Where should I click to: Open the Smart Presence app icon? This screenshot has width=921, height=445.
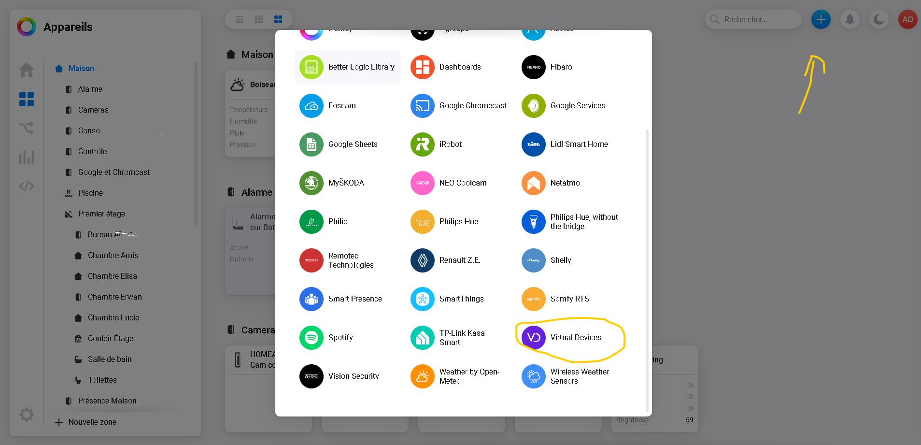(x=312, y=299)
